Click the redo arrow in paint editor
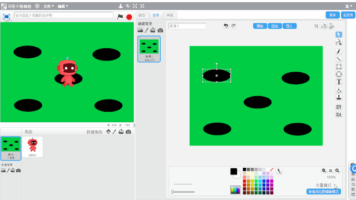Screen dimensions: 356x200 234,26
